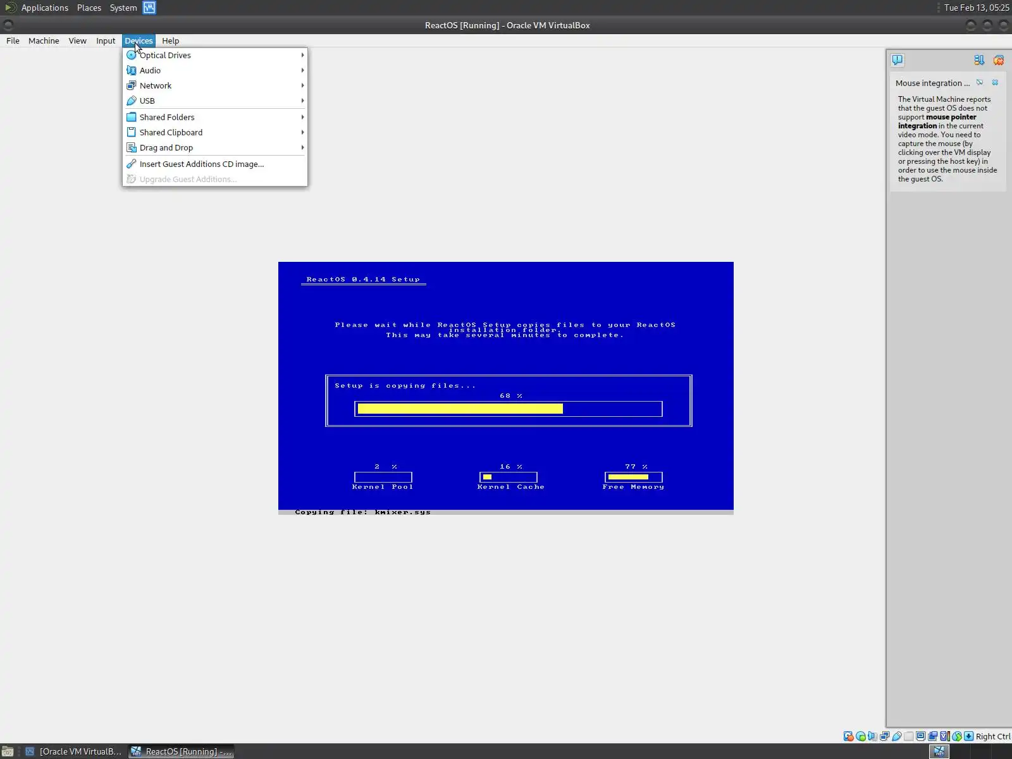This screenshot has height=759, width=1012.
Task: Choose Insert Guest Additions CD image
Action: coord(215,164)
